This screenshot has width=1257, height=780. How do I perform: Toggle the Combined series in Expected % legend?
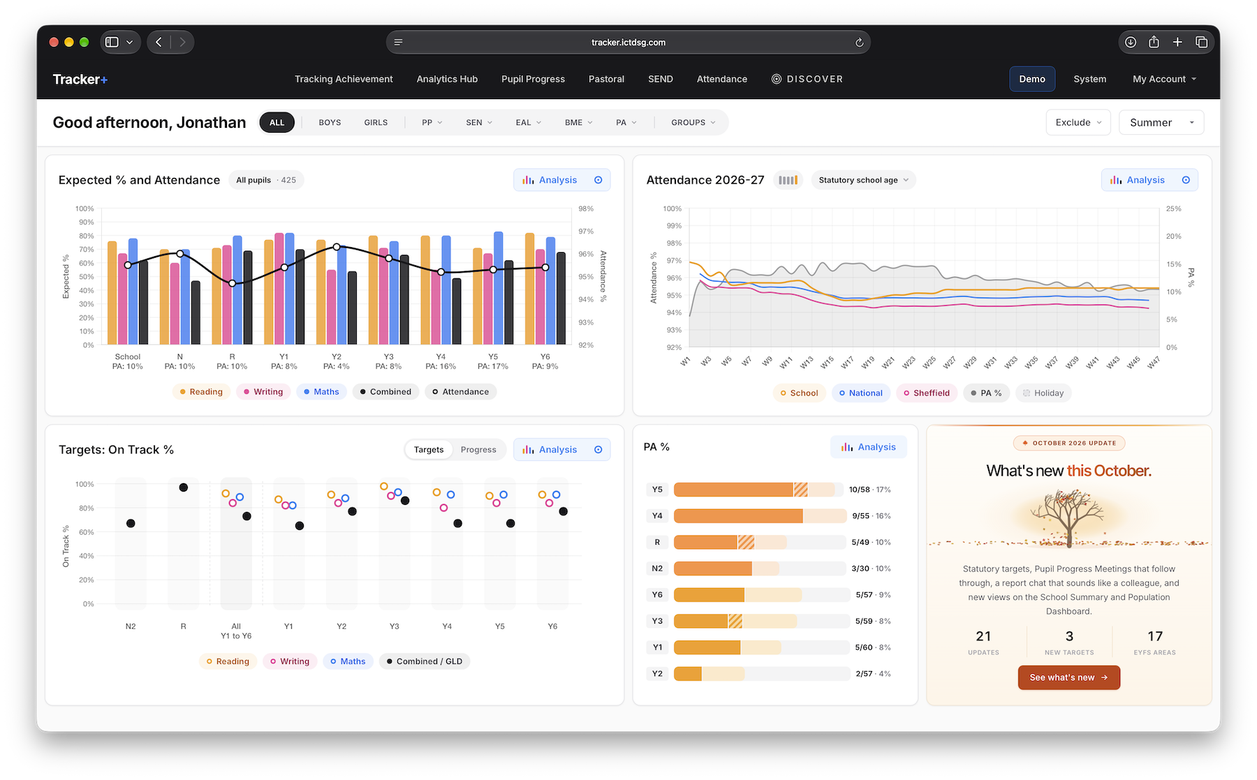(x=385, y=392)
